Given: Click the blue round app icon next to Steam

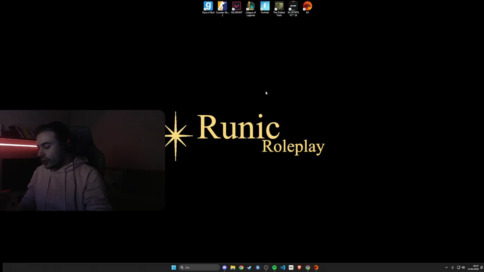Looking at the screenshot, I should (258, 267).
